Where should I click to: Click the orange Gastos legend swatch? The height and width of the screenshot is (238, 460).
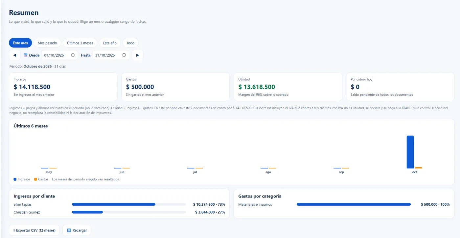click(x=35, y=179)
